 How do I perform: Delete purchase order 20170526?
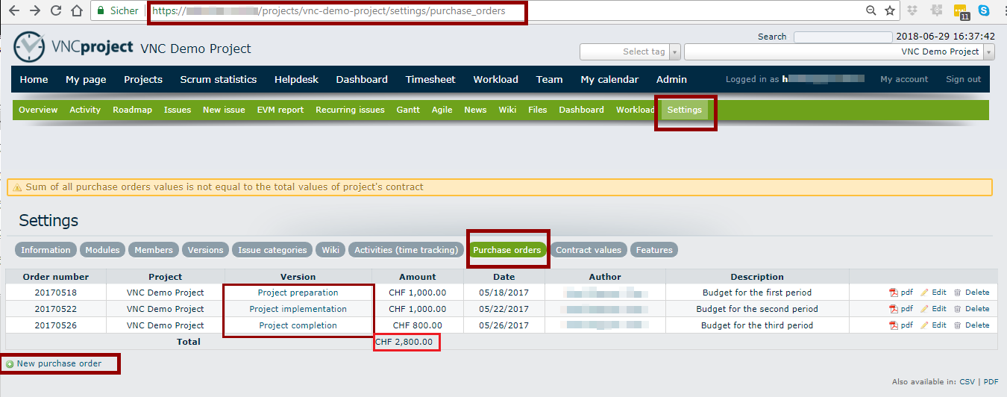pos(971,325)
